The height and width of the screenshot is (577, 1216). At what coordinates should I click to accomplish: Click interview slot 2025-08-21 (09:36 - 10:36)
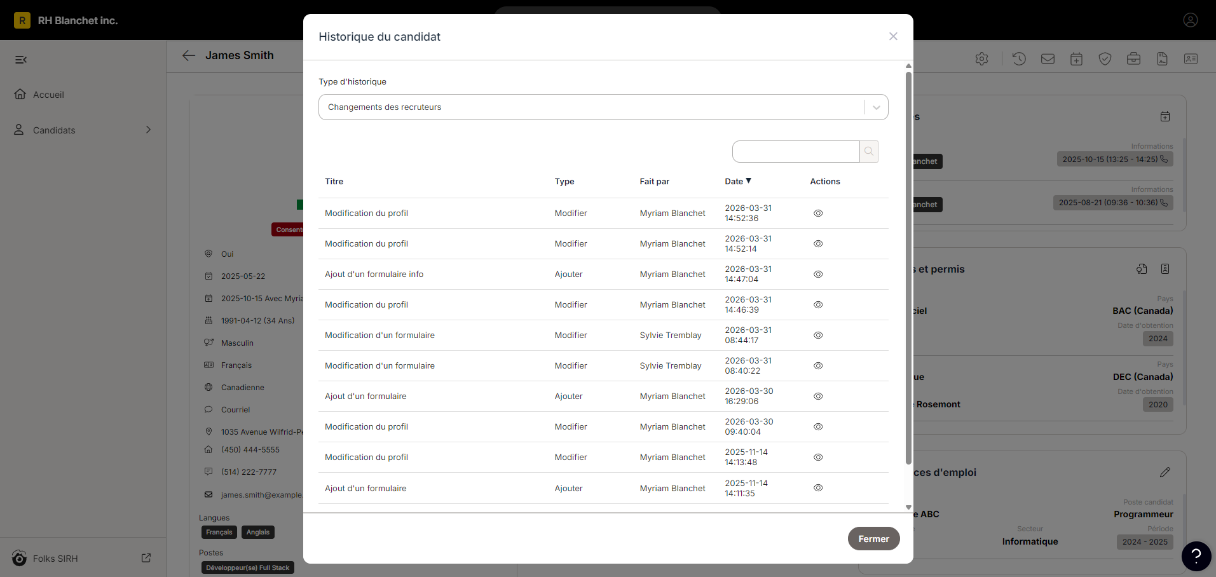(1113, 203)
